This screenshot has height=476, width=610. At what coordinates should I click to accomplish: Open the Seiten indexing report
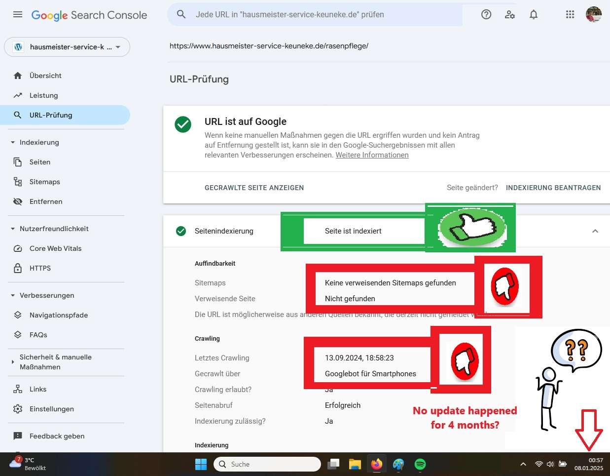(x=65, y=162)
